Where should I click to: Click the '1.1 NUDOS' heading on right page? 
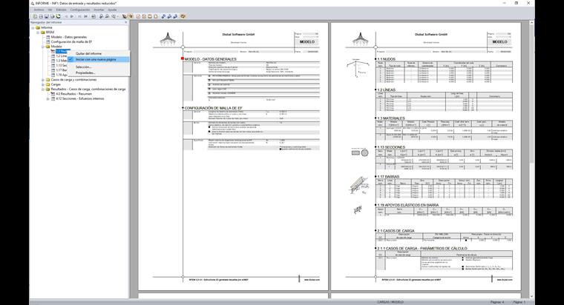coord(387,58)
